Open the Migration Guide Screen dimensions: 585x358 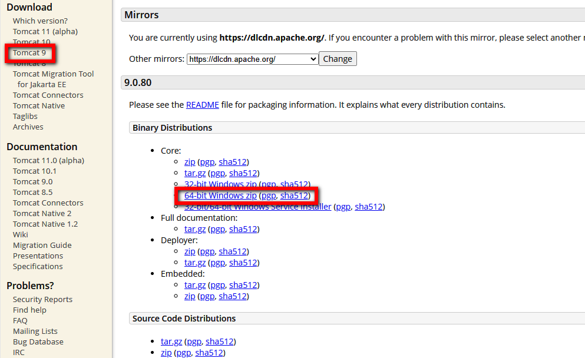click(42, 245)
